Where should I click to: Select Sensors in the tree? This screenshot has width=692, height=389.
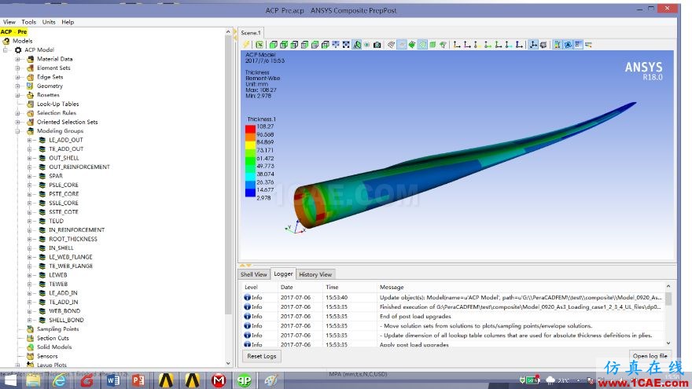[47, 356]
